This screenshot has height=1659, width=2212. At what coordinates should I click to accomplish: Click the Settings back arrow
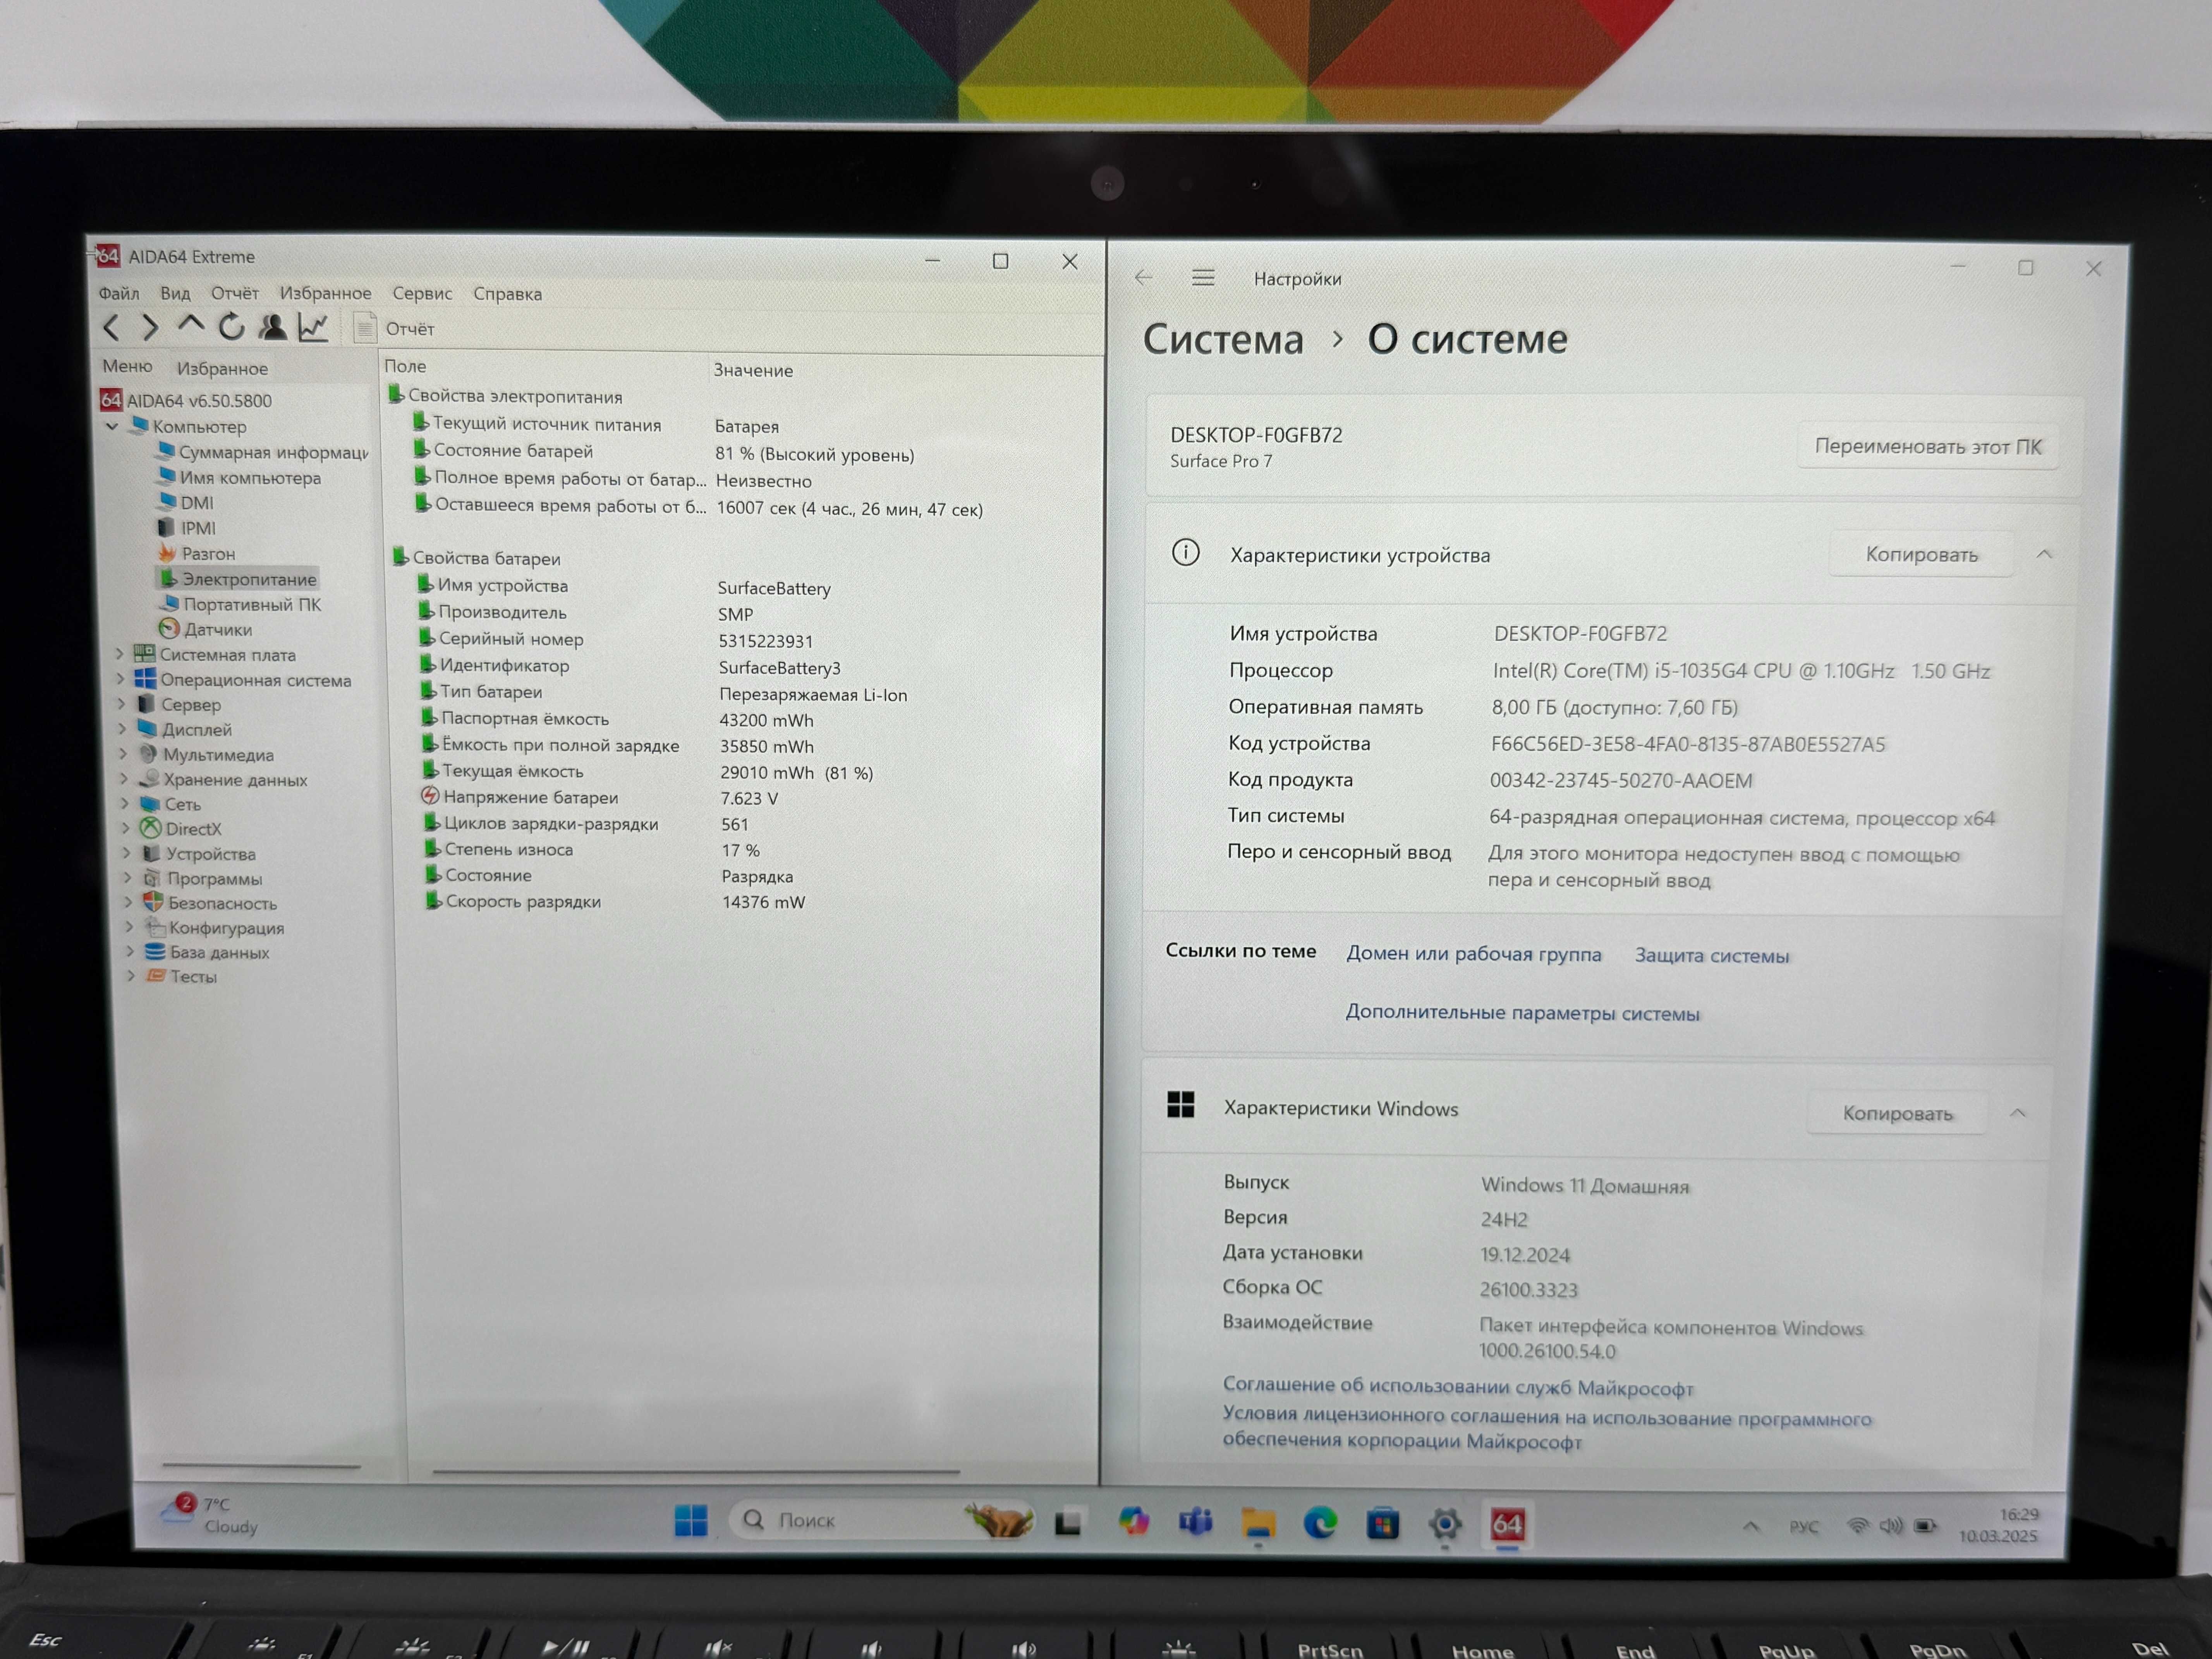[x=1144, y=278]
